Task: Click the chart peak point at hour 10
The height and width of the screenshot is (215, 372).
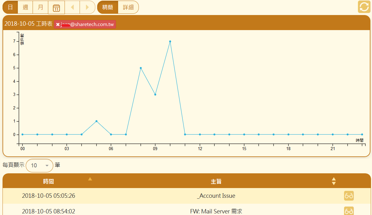Action: [x=170, y=41]
